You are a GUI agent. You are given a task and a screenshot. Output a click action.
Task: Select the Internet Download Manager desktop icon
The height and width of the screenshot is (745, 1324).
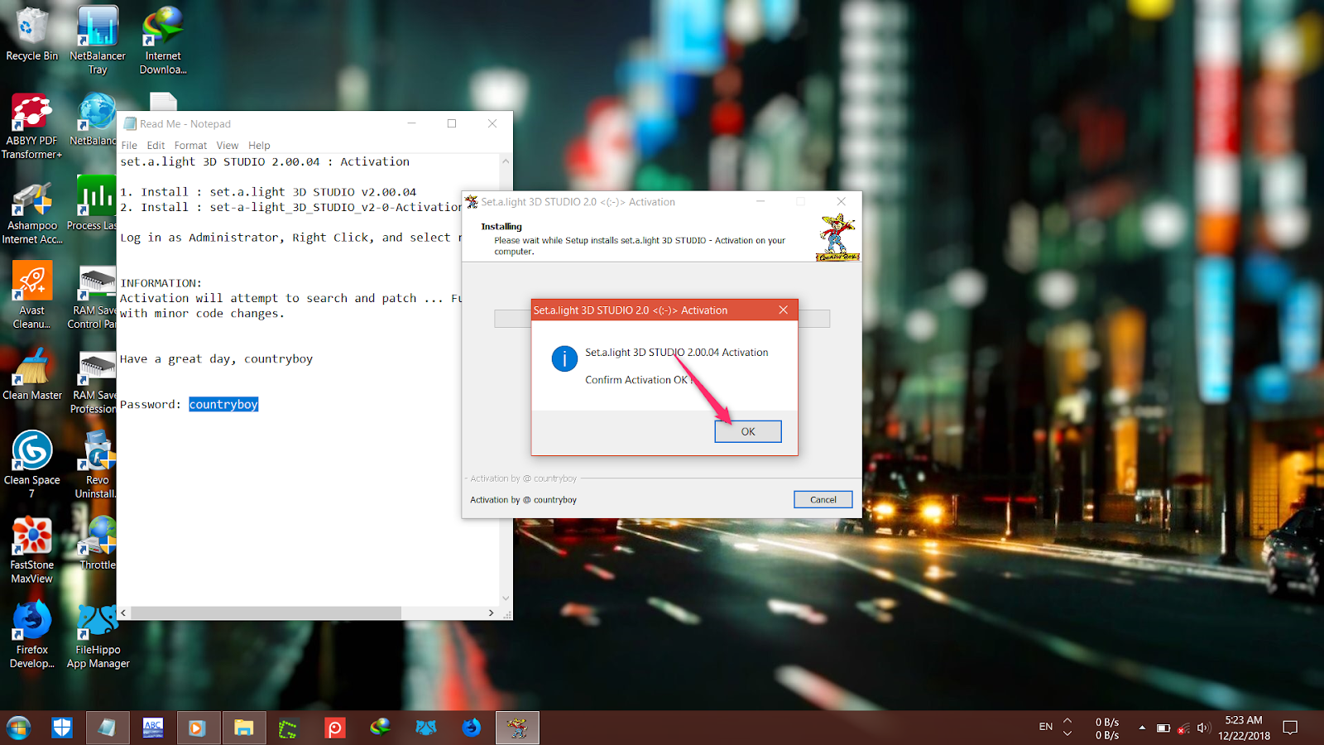(x=163, y=40)
